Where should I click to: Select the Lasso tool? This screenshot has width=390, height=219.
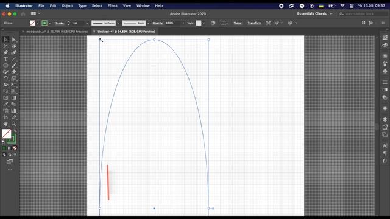(x=14, y=46)
